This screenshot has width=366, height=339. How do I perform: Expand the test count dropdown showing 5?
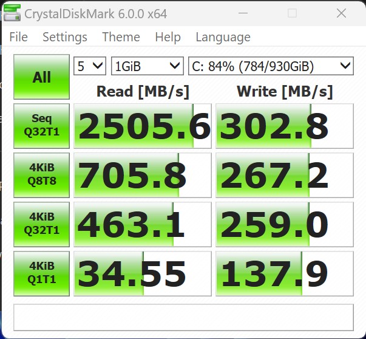[90, 66]
